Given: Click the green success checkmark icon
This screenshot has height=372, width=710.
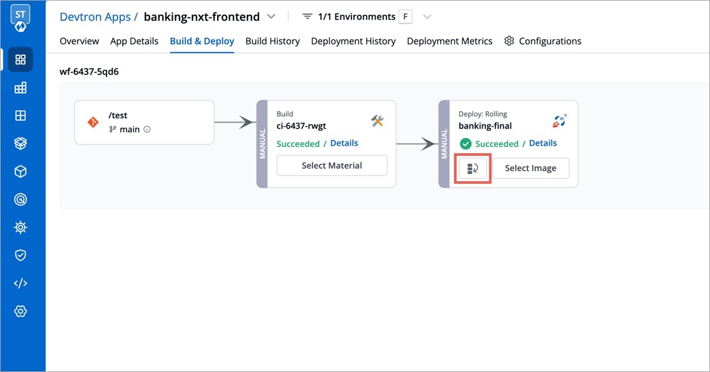Looking at the screenshot, I should click(465, 144).
